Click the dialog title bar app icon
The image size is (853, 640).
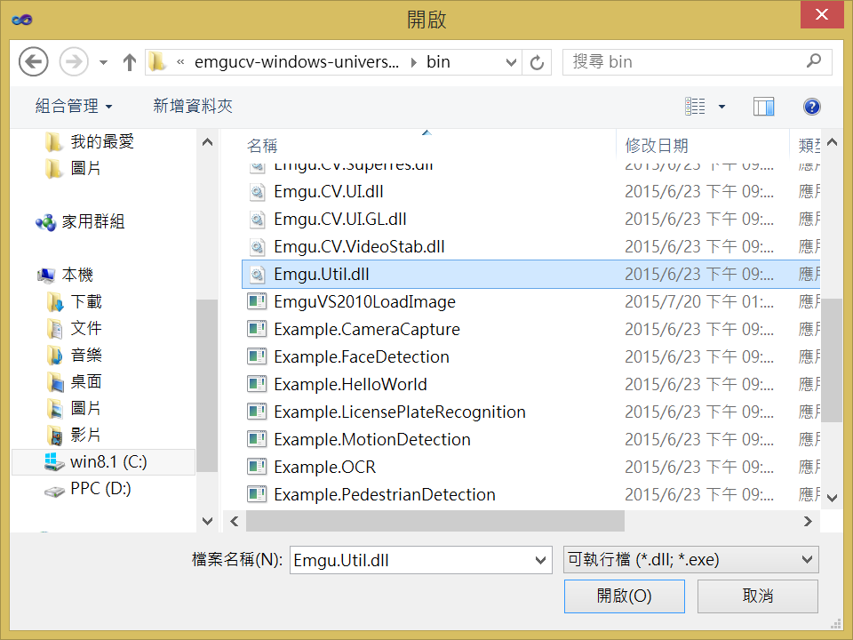tap(21, 20)
